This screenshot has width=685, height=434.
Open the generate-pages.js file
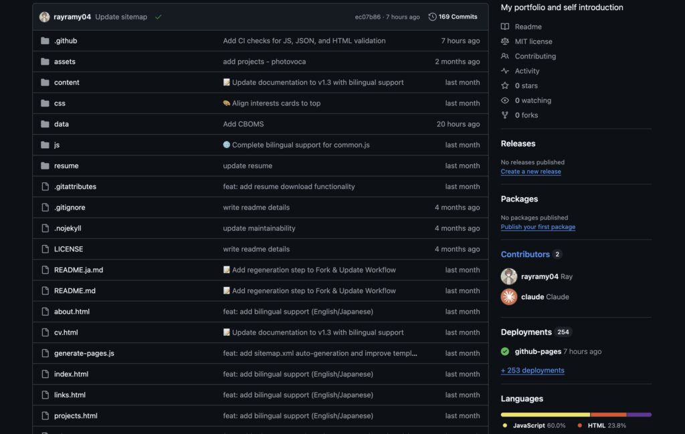pyautogui.click(x=84, y=353)
